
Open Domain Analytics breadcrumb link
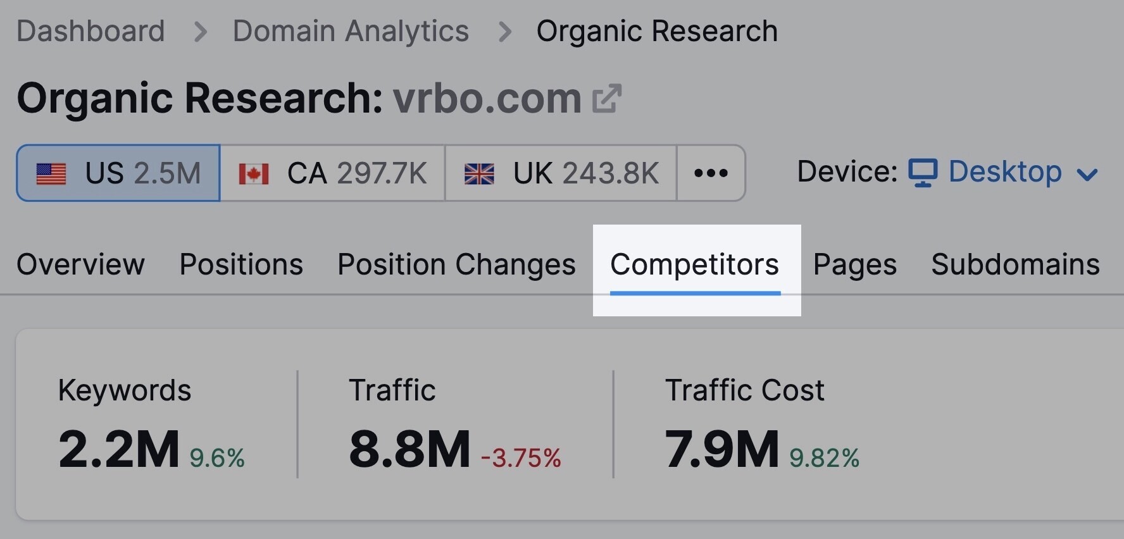(351, 32)
